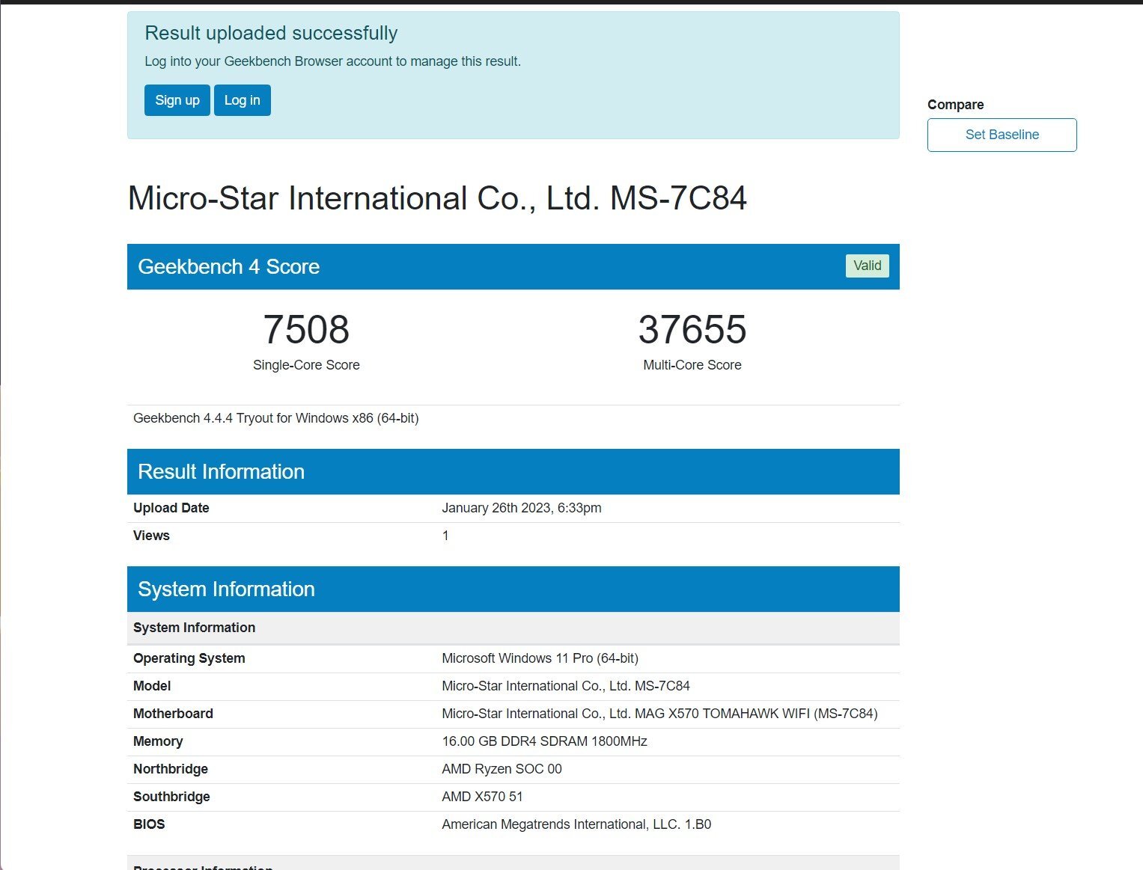This screenshot has width=1143, height=870.
Task: Click the American Megatrends International 1.B0 value
Action: click(x=576, y=824)
